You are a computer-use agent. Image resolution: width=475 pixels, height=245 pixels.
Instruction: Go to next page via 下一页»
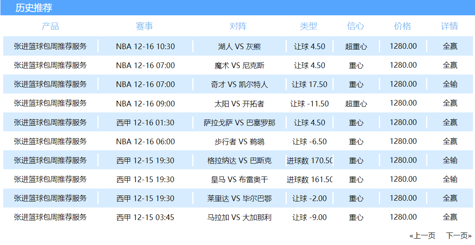(x=459, y=236)
